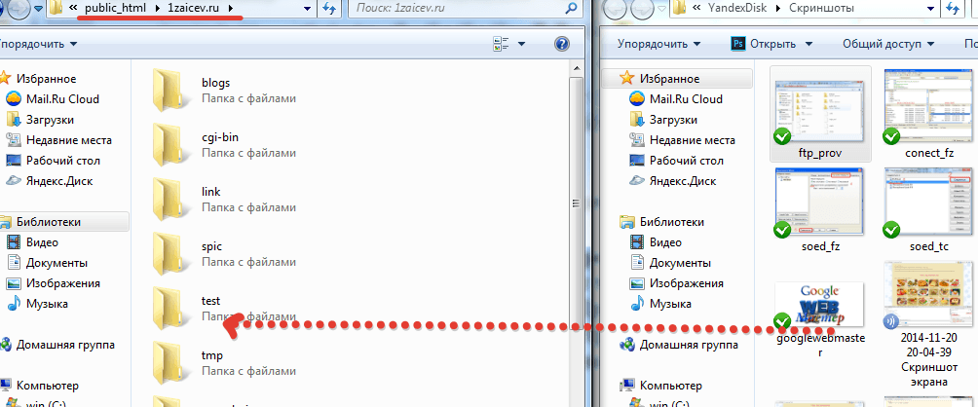Viewport: 978px width, 407px height.
Task: Open Упорядочить menu in the right window
Action: pos(658,44)
